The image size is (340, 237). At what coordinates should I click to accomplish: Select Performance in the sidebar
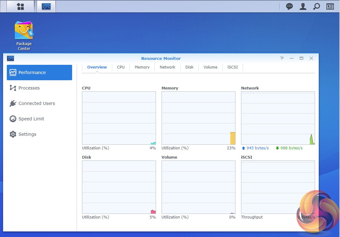click(39, 73)
